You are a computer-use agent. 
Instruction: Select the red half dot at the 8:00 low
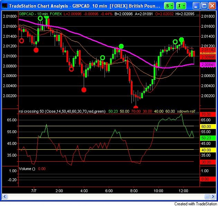pyautogui.click(x=136, y=107)
